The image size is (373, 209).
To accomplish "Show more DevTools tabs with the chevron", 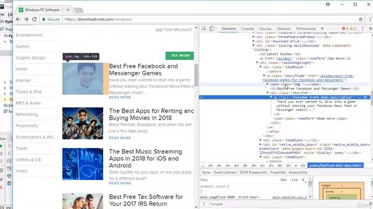I will point(322,28).
